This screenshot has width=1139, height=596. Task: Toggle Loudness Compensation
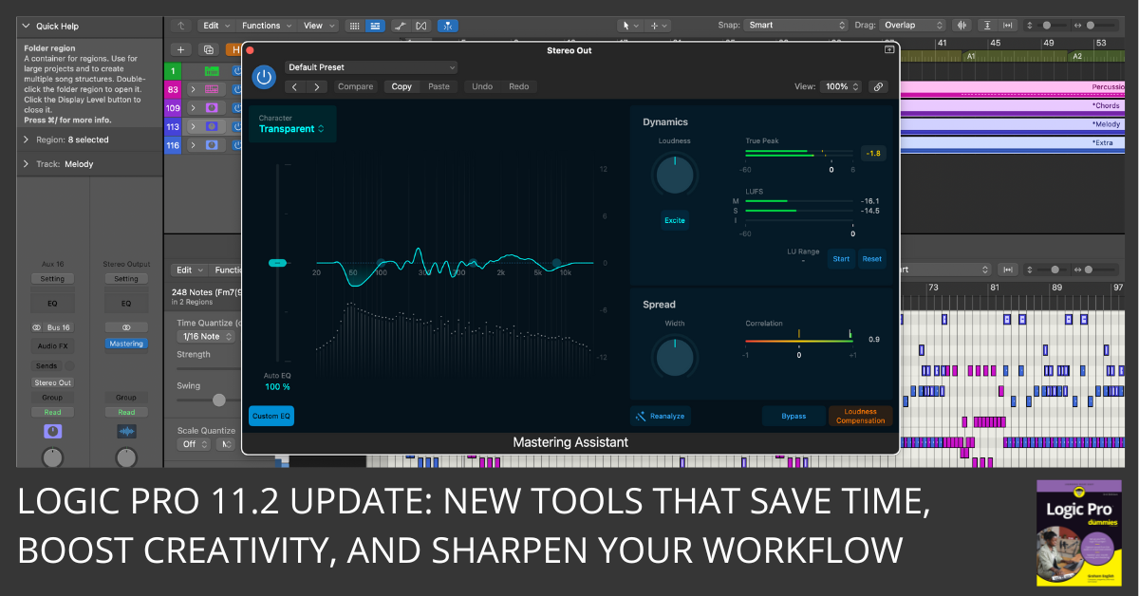point(860,416)
